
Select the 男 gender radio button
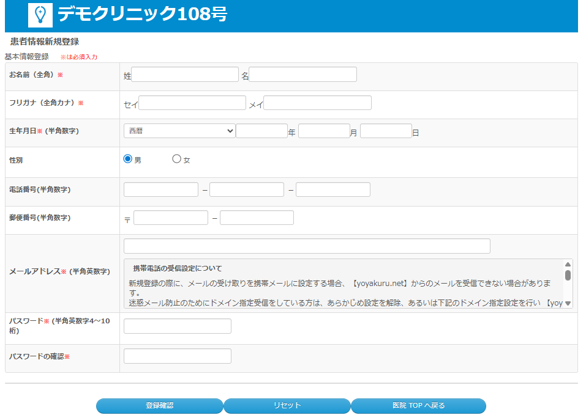click(128, 159)
